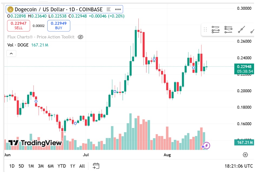Open the go-to-date calendar icon
257x176 pixels.
96,166
